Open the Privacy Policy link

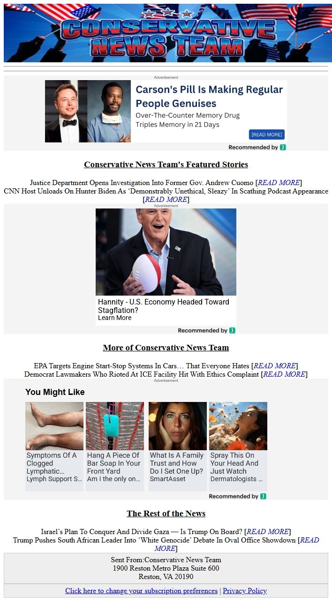coord(245,591)
